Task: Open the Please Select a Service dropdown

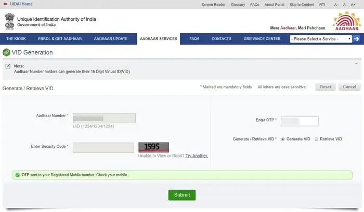Action: coord(321,39)
